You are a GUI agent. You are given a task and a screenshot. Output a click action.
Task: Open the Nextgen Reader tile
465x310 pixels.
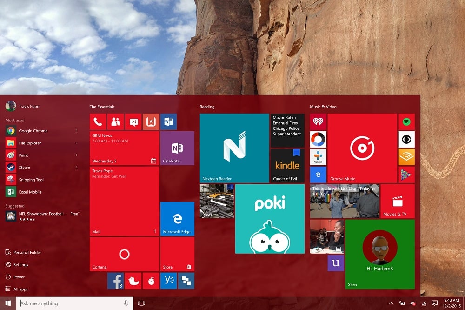coord(234,148)
